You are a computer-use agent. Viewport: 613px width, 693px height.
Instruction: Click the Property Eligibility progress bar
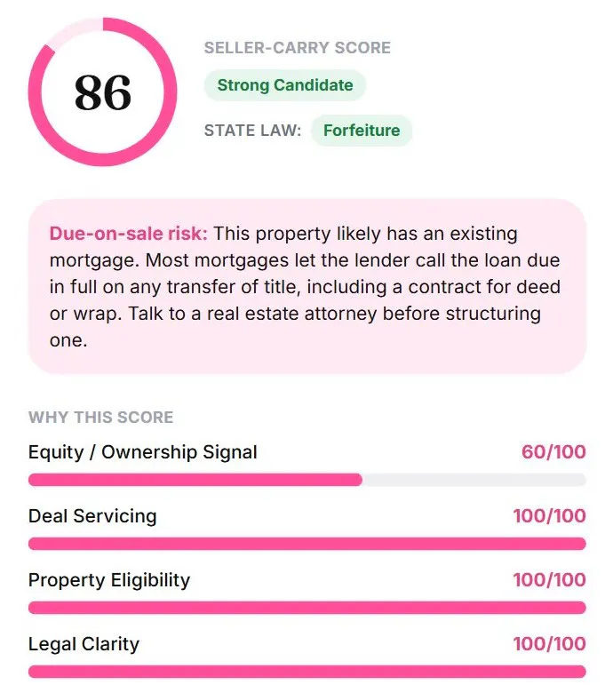[307, 608]
